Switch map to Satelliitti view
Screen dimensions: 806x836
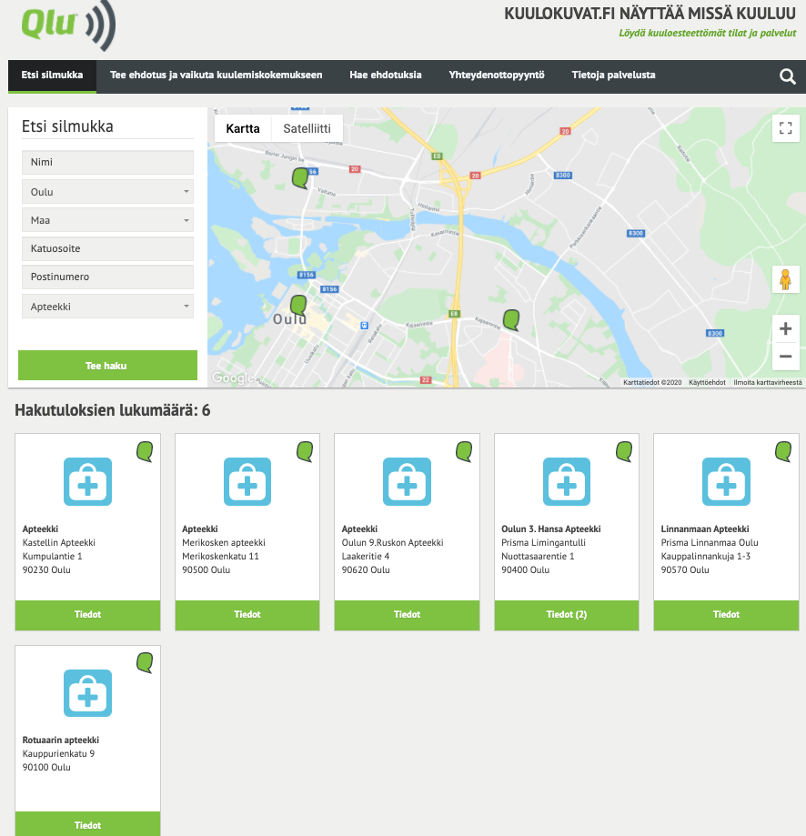click(x=307, y=129)
